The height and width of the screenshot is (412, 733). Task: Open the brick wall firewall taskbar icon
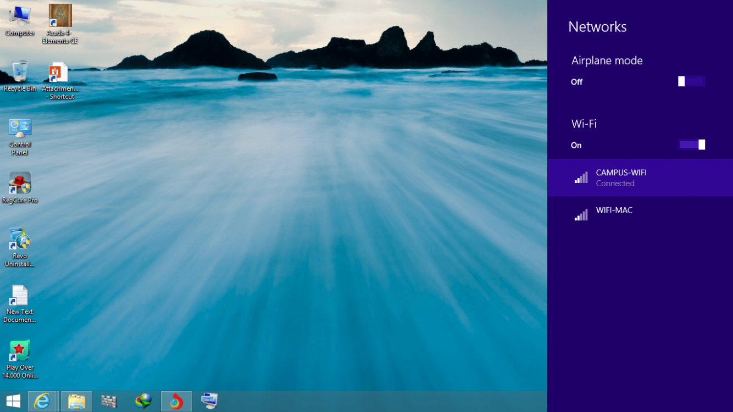pyautogui.click(x=109, y=401)
